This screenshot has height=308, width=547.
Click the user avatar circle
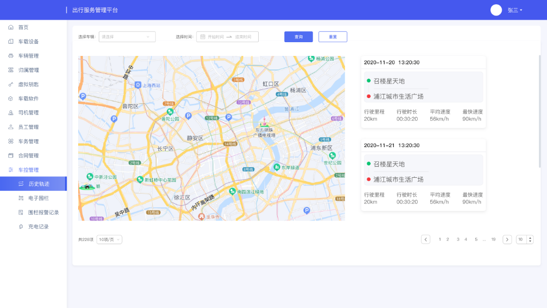click(x=496, y=10)
